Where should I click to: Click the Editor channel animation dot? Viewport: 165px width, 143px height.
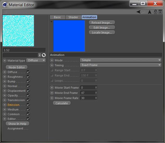coord(5,119)
